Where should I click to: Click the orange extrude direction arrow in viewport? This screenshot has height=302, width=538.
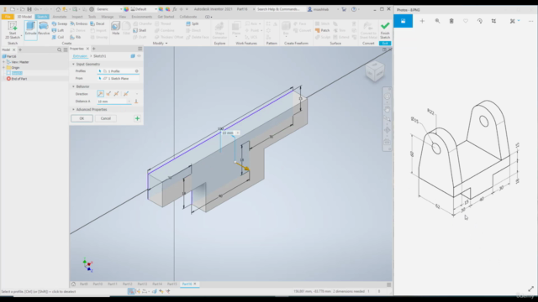coord(243,166)
